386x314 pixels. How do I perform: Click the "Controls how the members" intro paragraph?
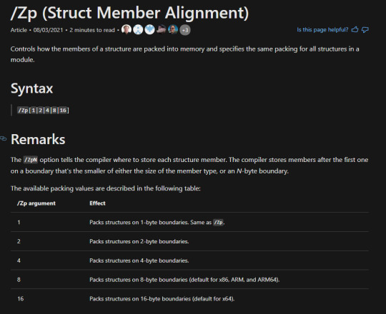[184, 54]
